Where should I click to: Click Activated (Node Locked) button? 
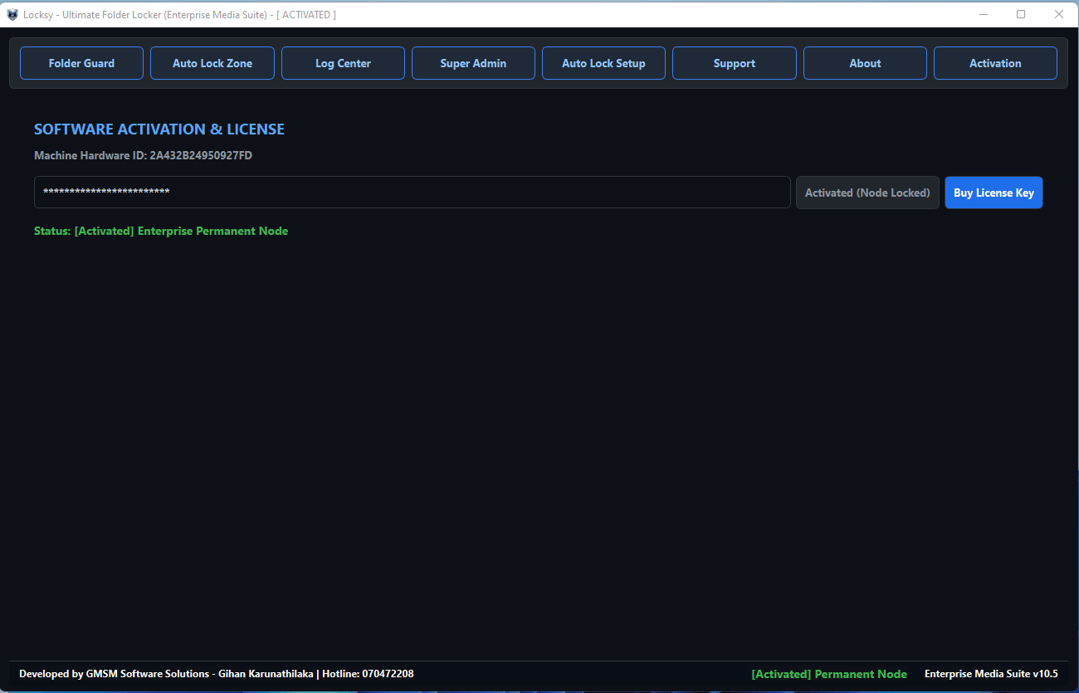[867, 193]
